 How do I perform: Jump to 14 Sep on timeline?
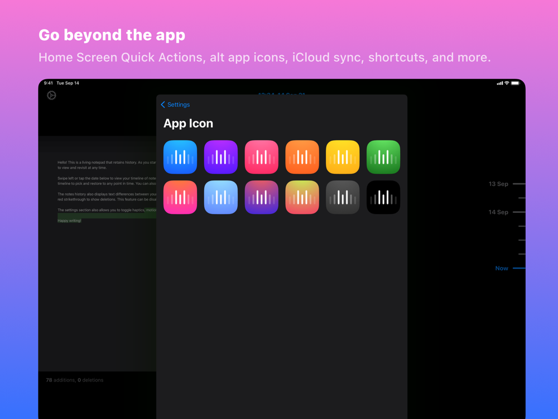(x=498, y=212)
